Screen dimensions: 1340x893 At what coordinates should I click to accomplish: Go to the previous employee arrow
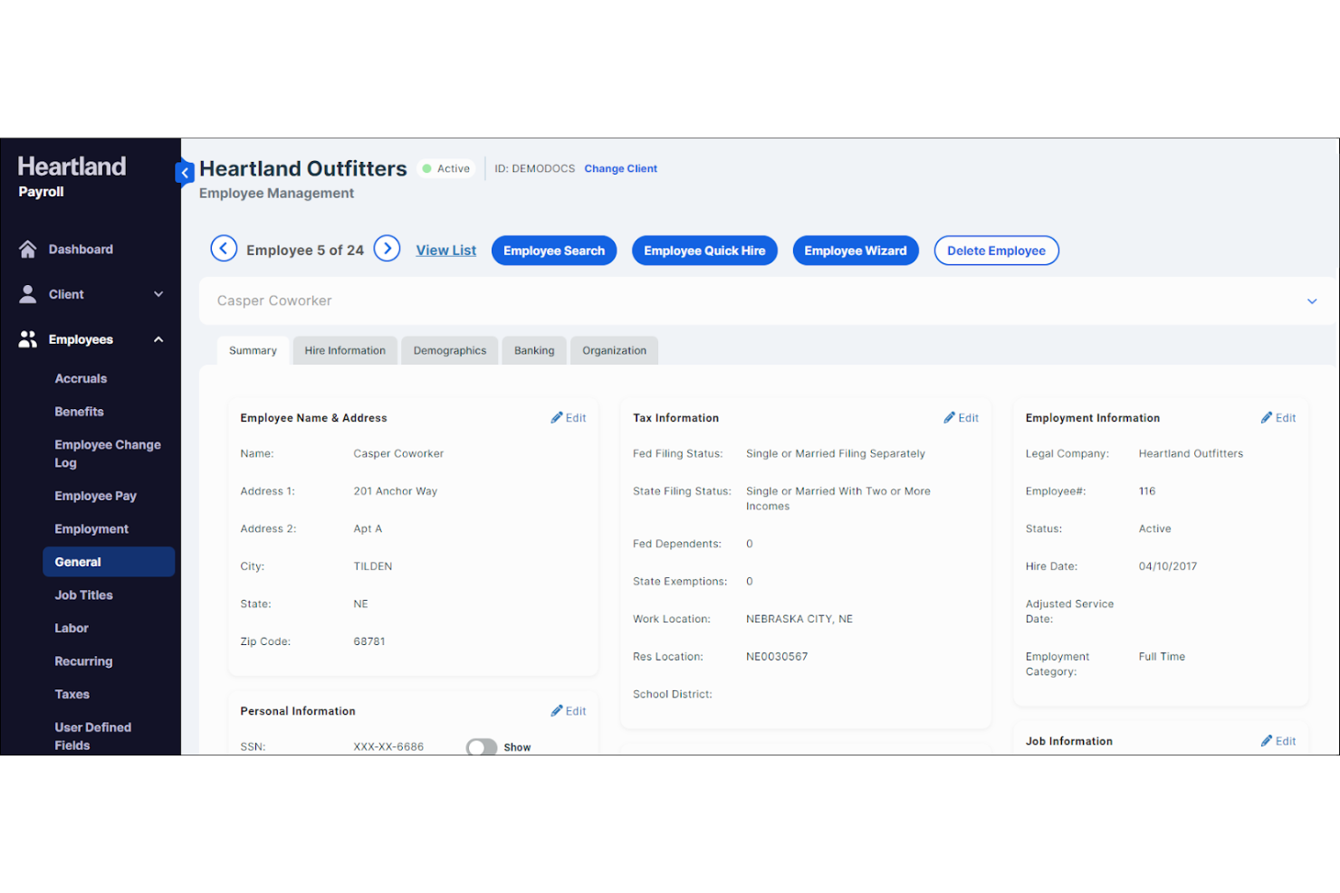click(224, 248)
